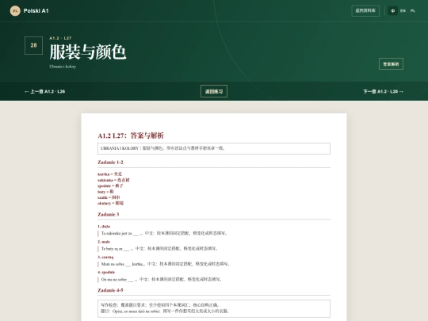Click the UBRANIA I KOLORY info box
The width and height of the screenshot is (428, 321).
coord(214,148)
